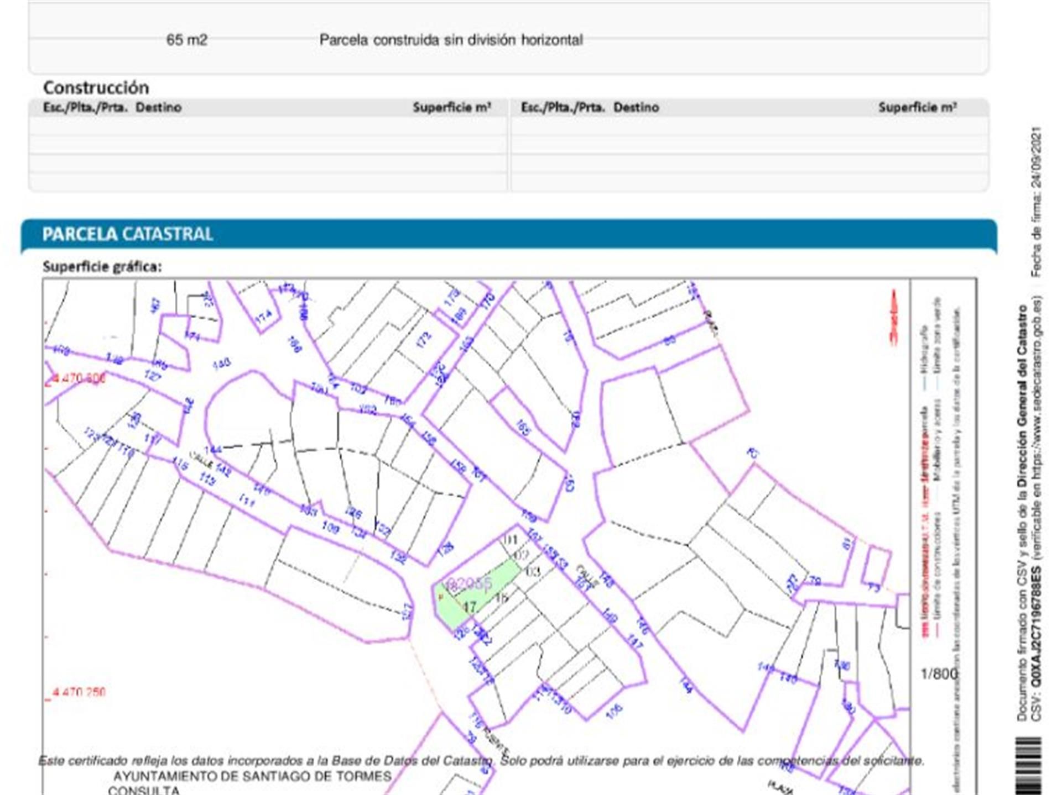Screen dimensions: 1062x795
Task: Click the blue '81' street number on the map
Action: 848,544
